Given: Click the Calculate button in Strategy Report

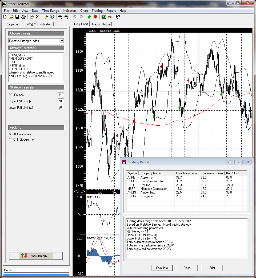Looking at the screenshot, I should click(162, 268).
